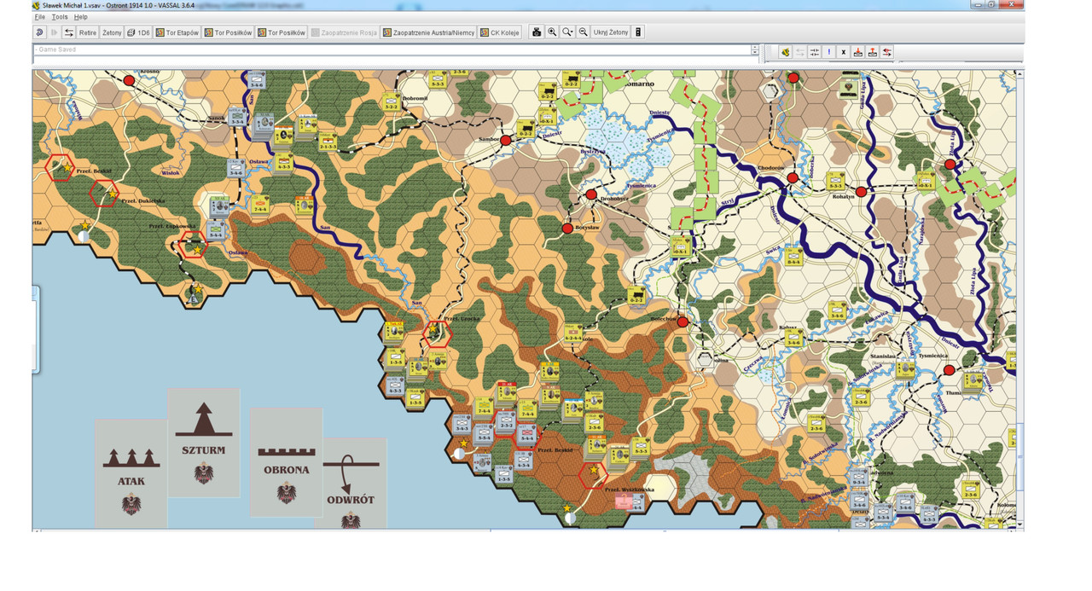This screenshot has height=591, width=1092.
Task: Open the Tor Etapów chart window
Action: [x=177, y=32]
